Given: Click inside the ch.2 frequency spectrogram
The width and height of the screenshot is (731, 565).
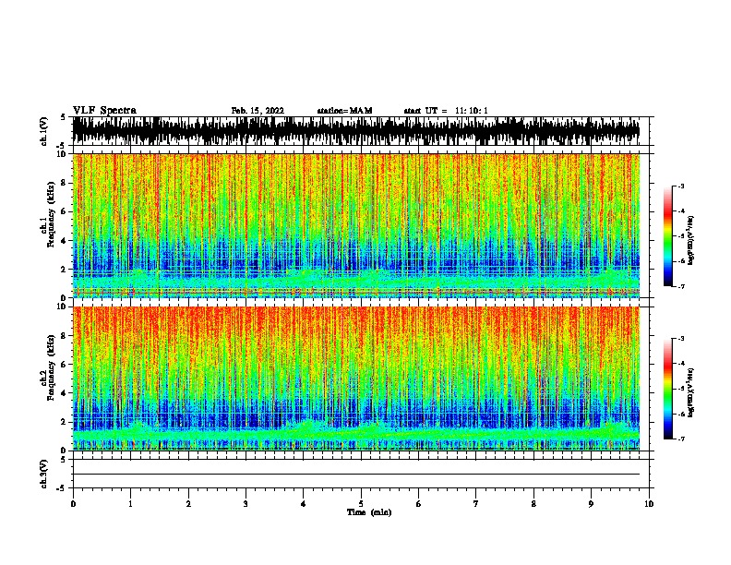Looking at the screenshot, I should pyautogui.click(x=356, y=379).
